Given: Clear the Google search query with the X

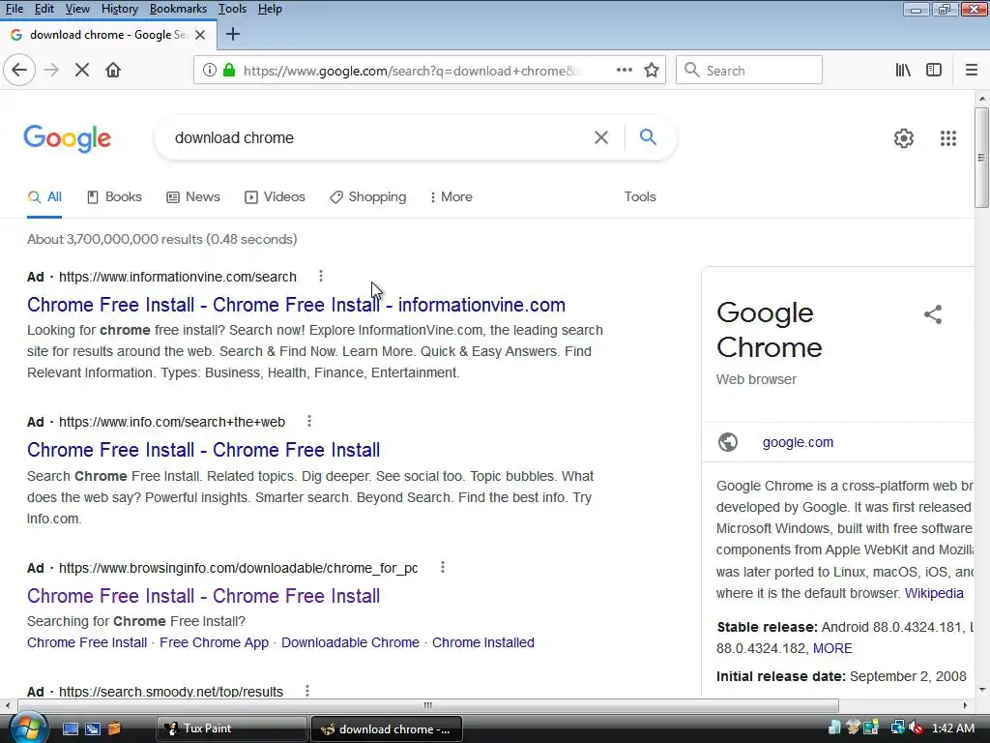Looking at the screenshot, I should coord(601,137).
